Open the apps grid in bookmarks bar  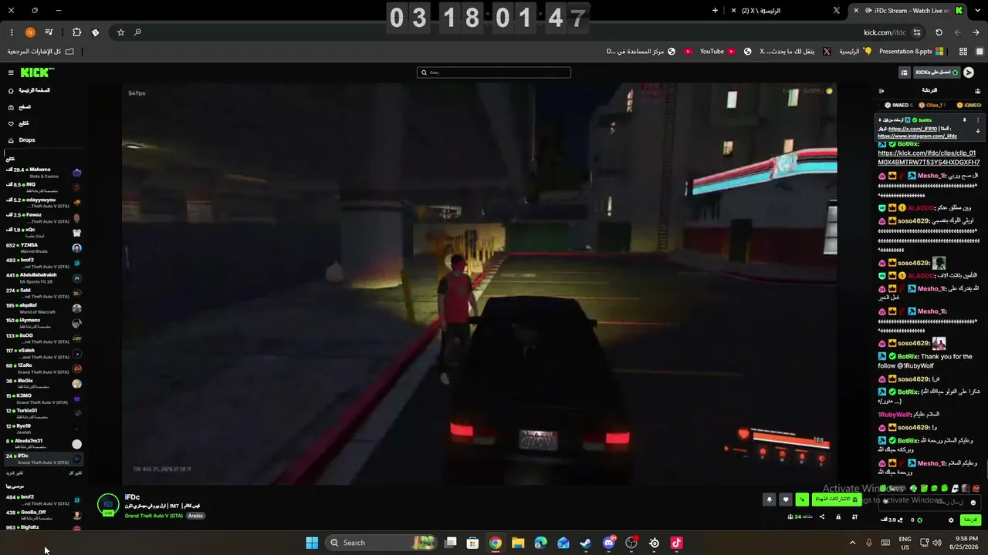[963, 52]
